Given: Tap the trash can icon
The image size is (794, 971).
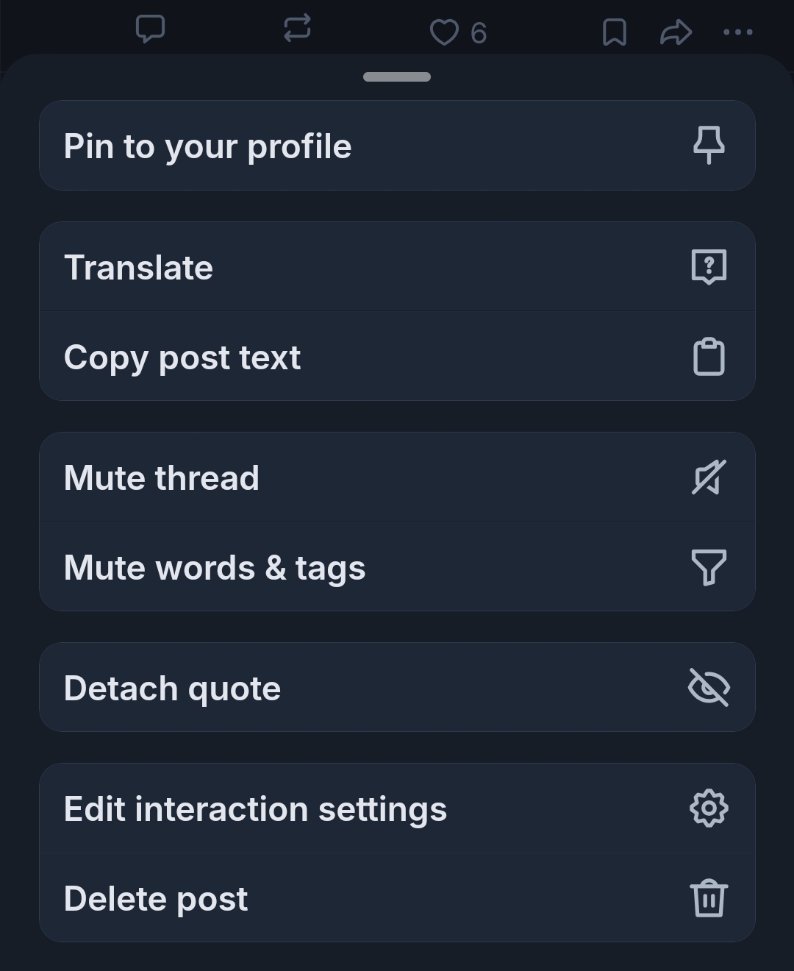Looking at the screenshot, I should coord(709,898).
